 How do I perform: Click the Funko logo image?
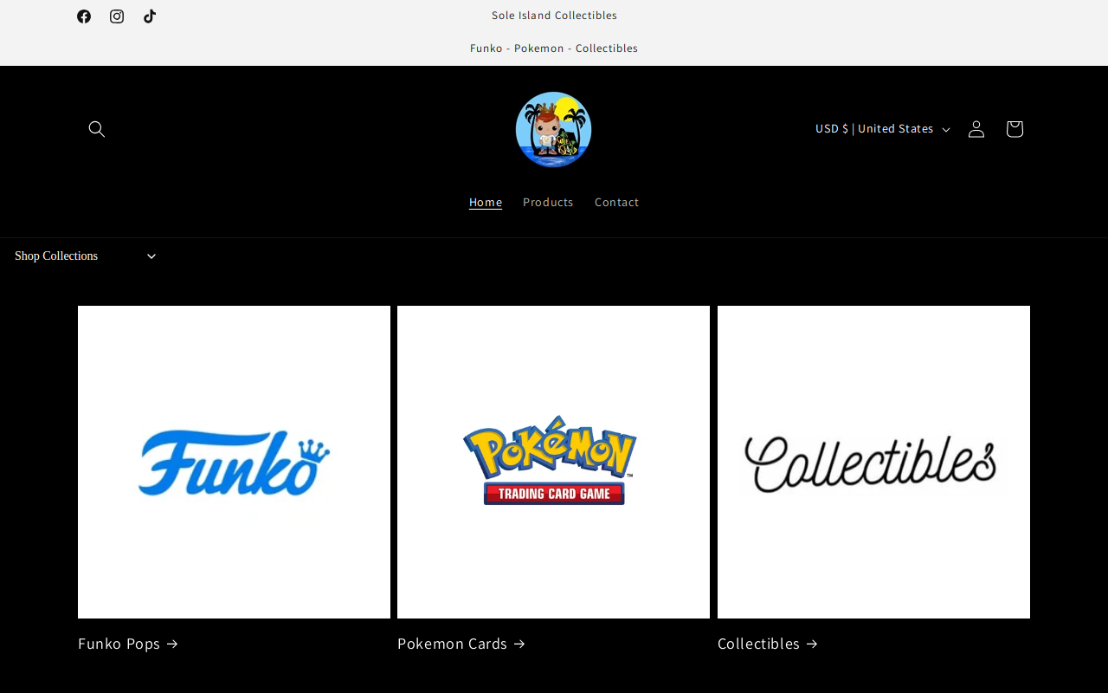(234, 462)
